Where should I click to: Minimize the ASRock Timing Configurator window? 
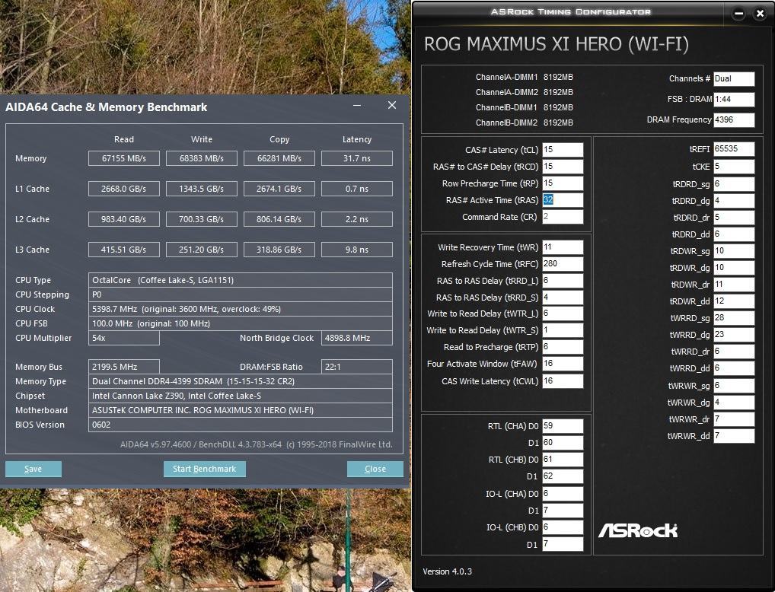click(739, 14)
